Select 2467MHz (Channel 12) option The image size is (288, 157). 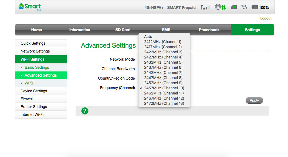164,99
